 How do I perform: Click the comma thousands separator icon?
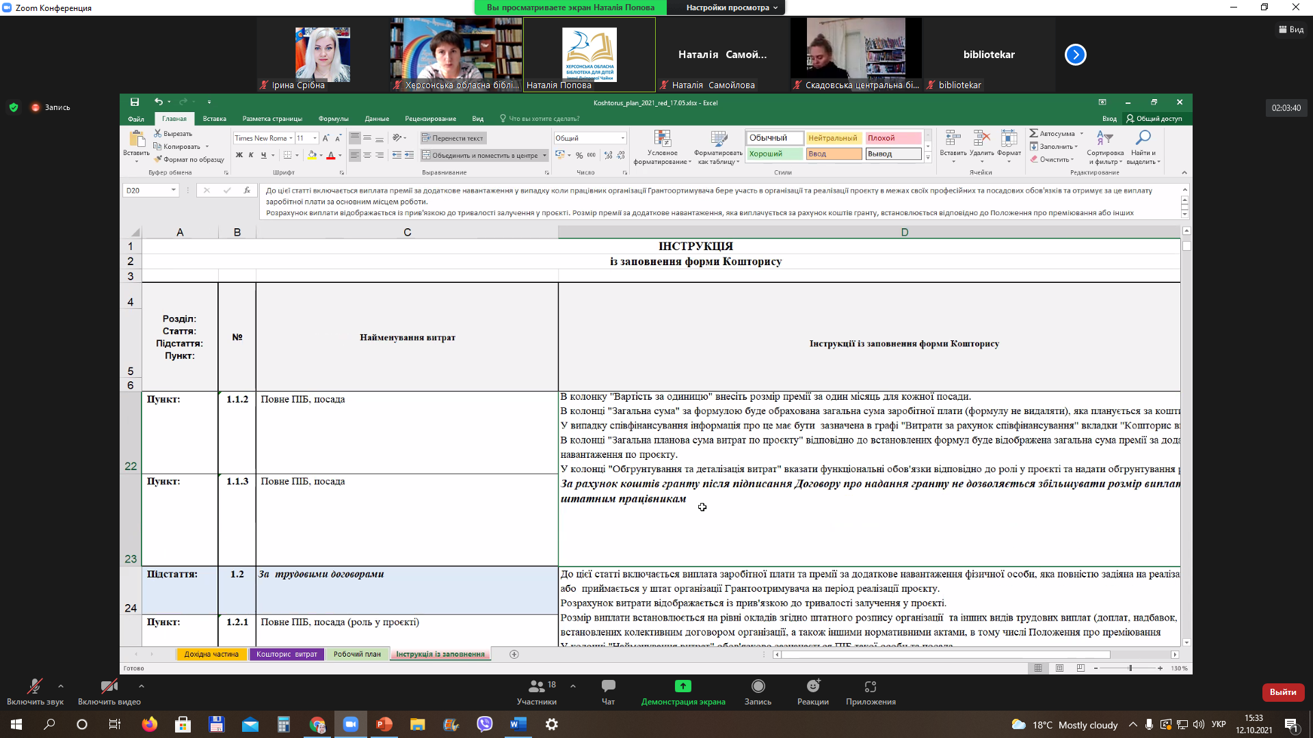click(x=592, y=155)
